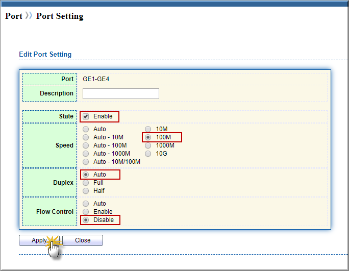Screen dimensions: 349x271
Task: Choose the 1000M speed radio button
Action: pos(148,145)
